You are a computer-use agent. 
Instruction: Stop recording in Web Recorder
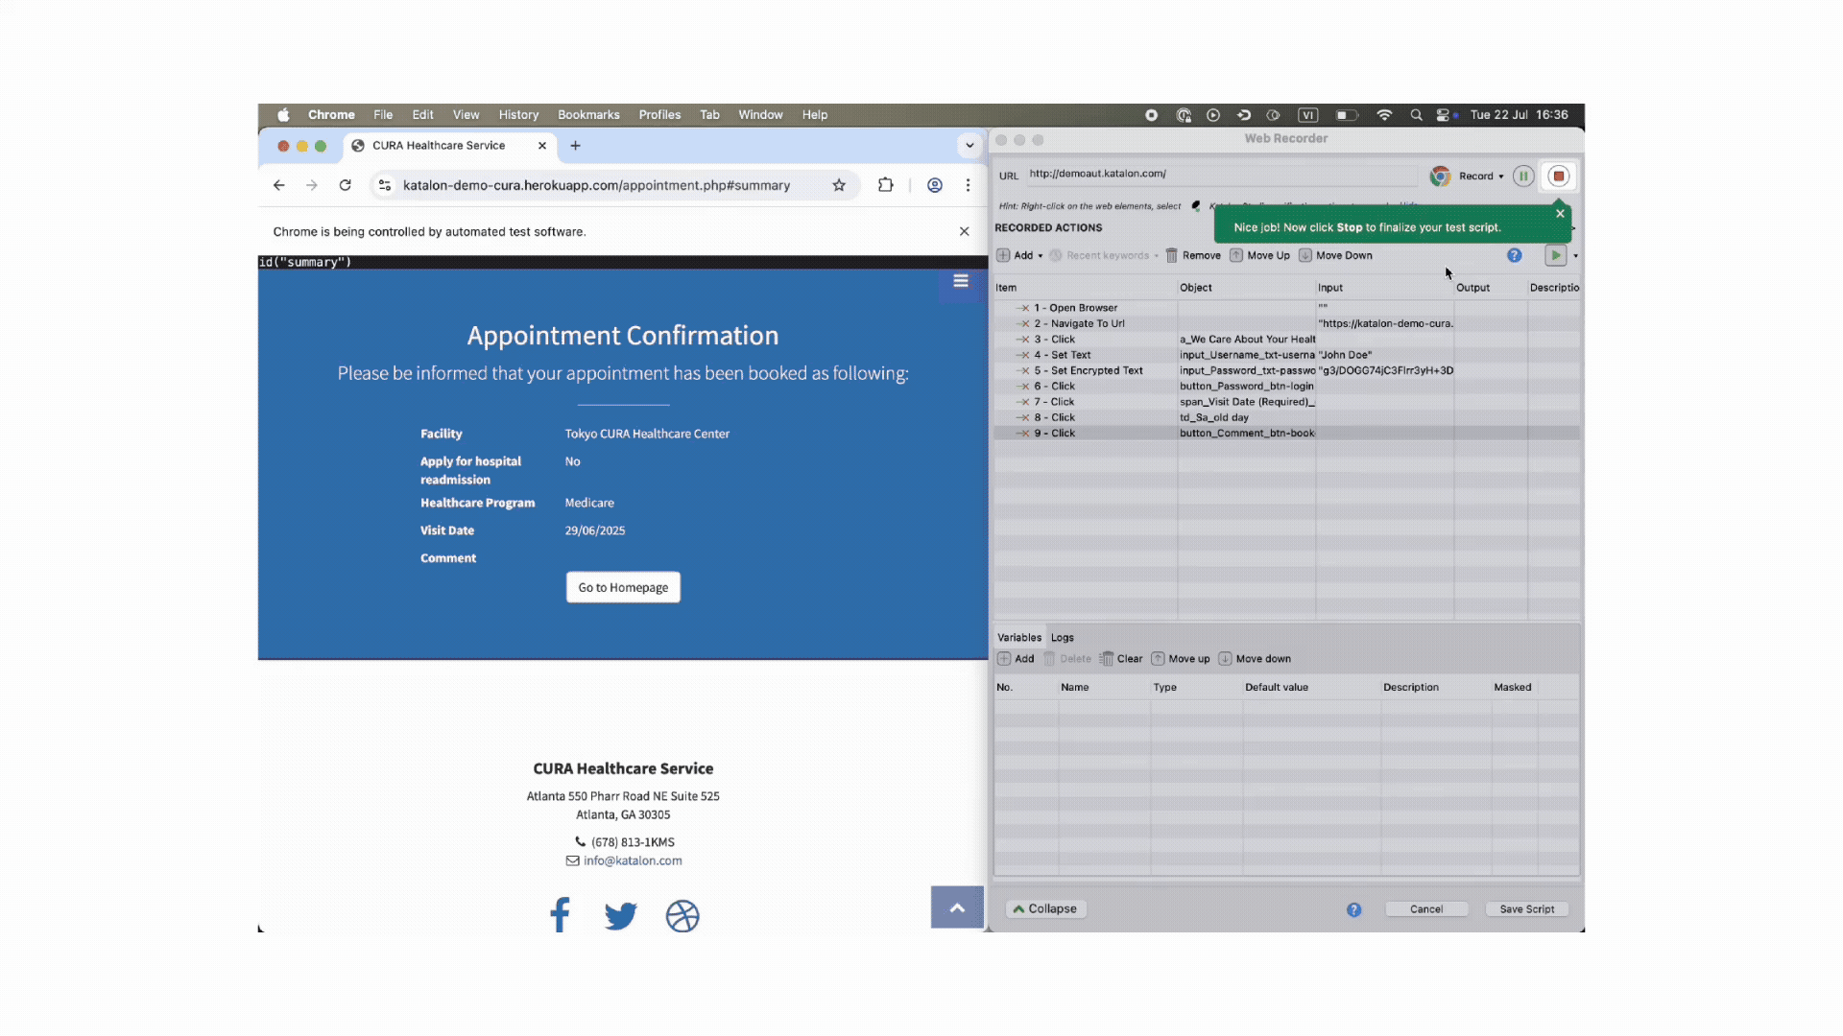point(1558,177)
